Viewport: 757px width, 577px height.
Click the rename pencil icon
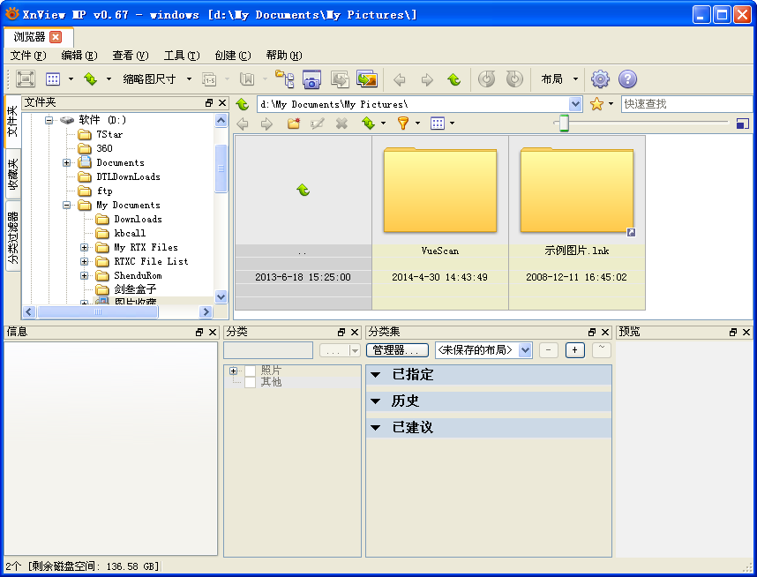(x=318, y=124)
